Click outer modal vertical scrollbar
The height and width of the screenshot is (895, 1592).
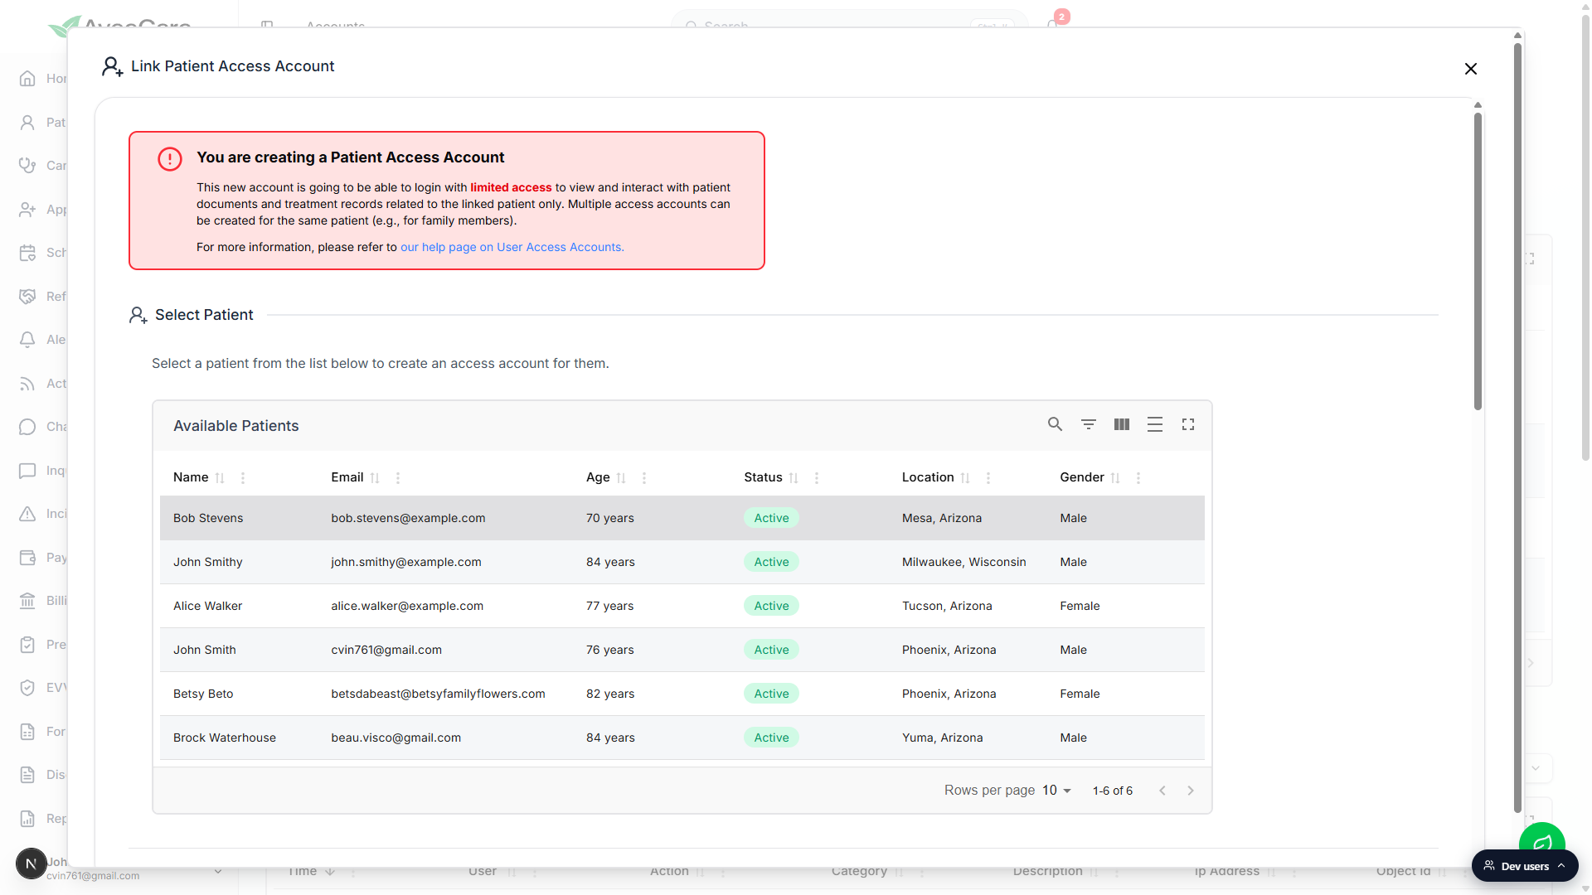point(1517,427)
